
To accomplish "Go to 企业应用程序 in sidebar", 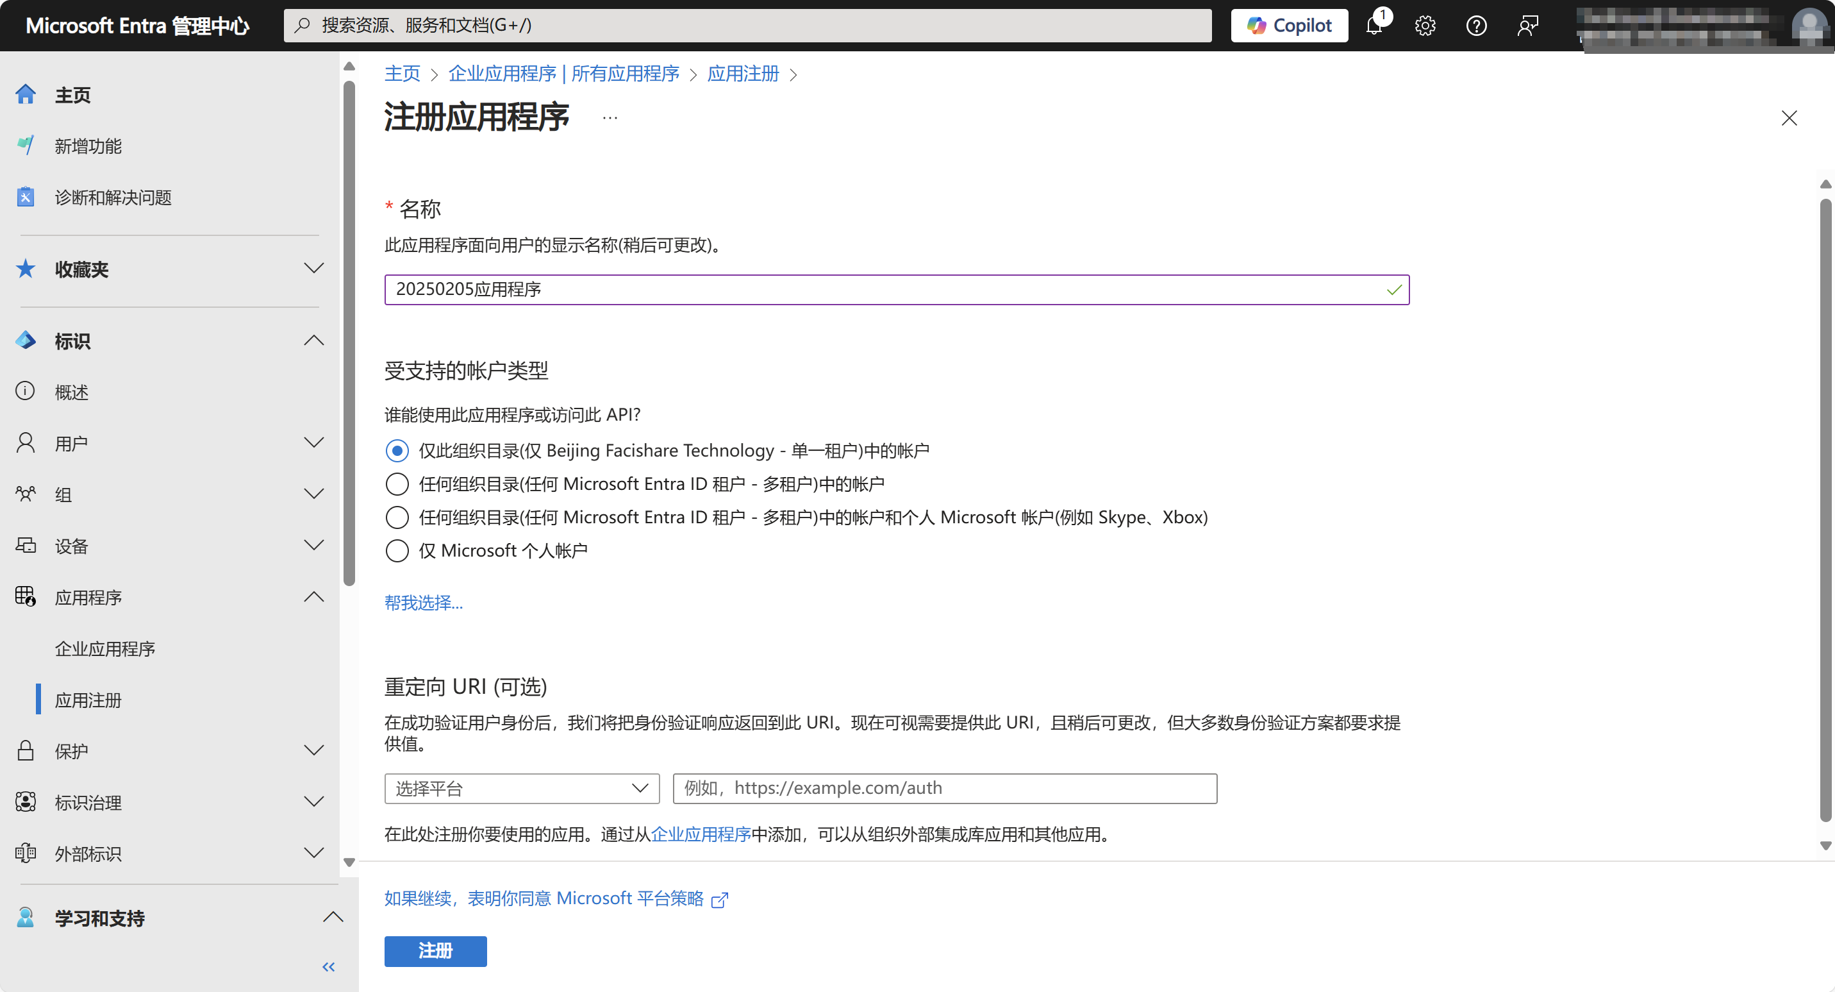I will pos(104,648).
